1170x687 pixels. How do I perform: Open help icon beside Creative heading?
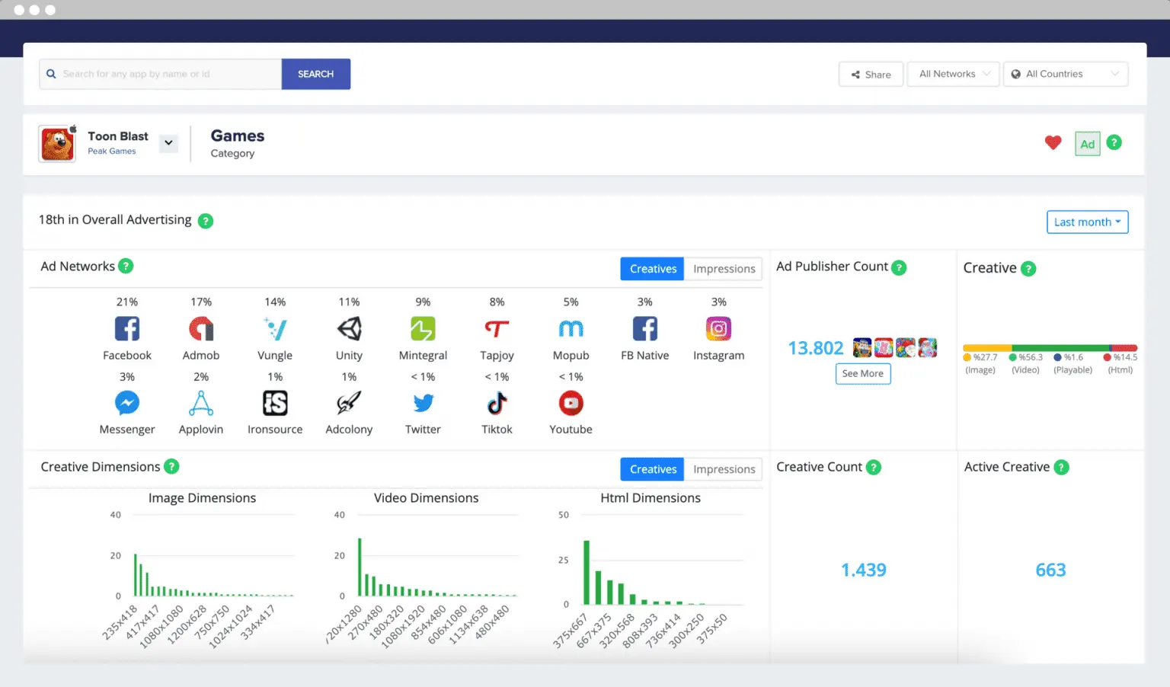pyautogui.click(x=1028, y=268)
